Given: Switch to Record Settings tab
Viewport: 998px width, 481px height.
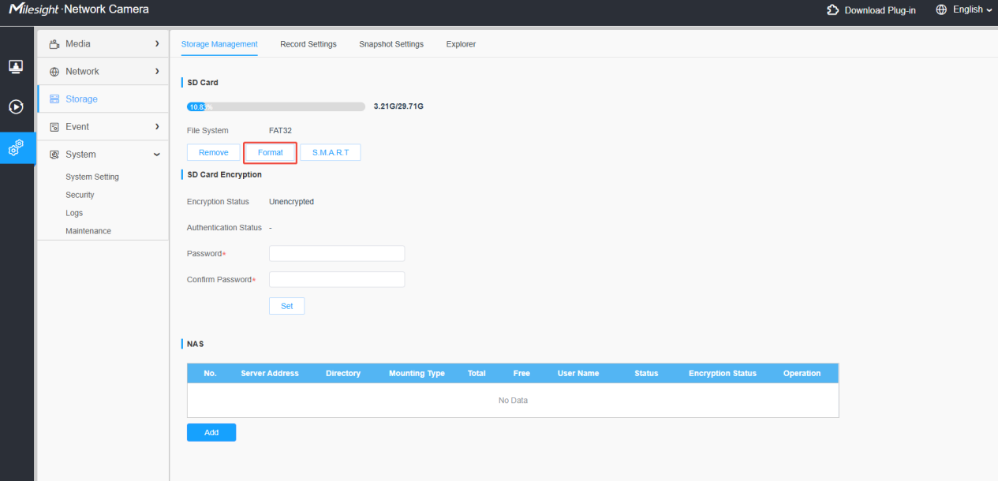Looking at the screenshot, I should point(308,44).
